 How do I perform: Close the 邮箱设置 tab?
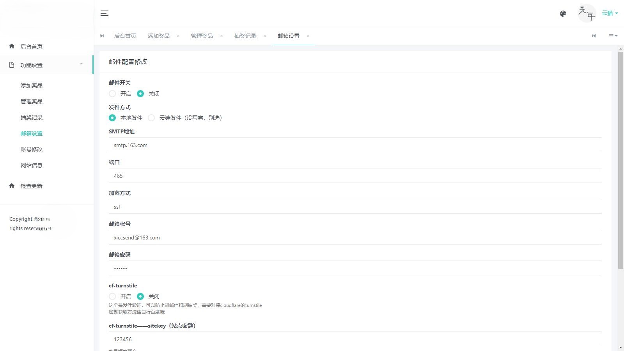pyautogui.click(x=308, y=36)
